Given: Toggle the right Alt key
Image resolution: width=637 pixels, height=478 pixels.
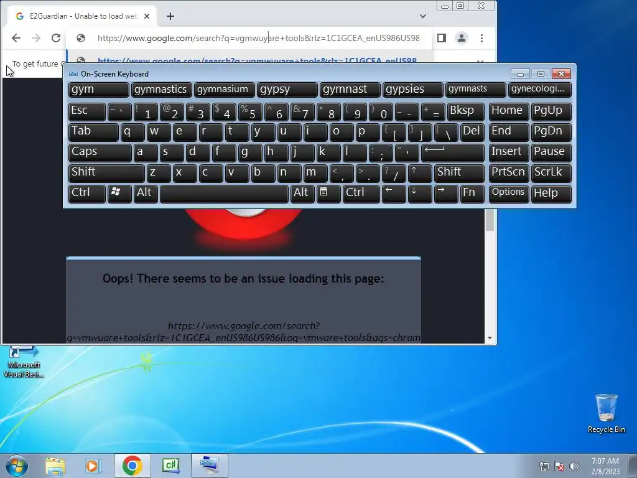Looking at the screenshot, I should 302,194.
